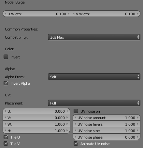Decrease the U offset with left arrow
Screen dimensions: 143x148
click(x=5, y=111)
